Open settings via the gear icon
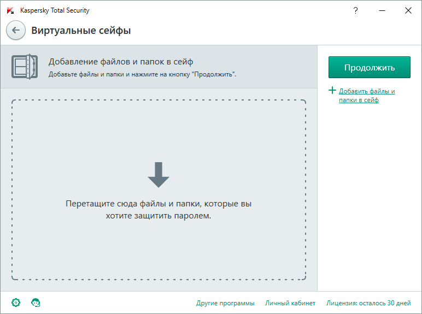This screenshot has height=314, width=422. 16,303
